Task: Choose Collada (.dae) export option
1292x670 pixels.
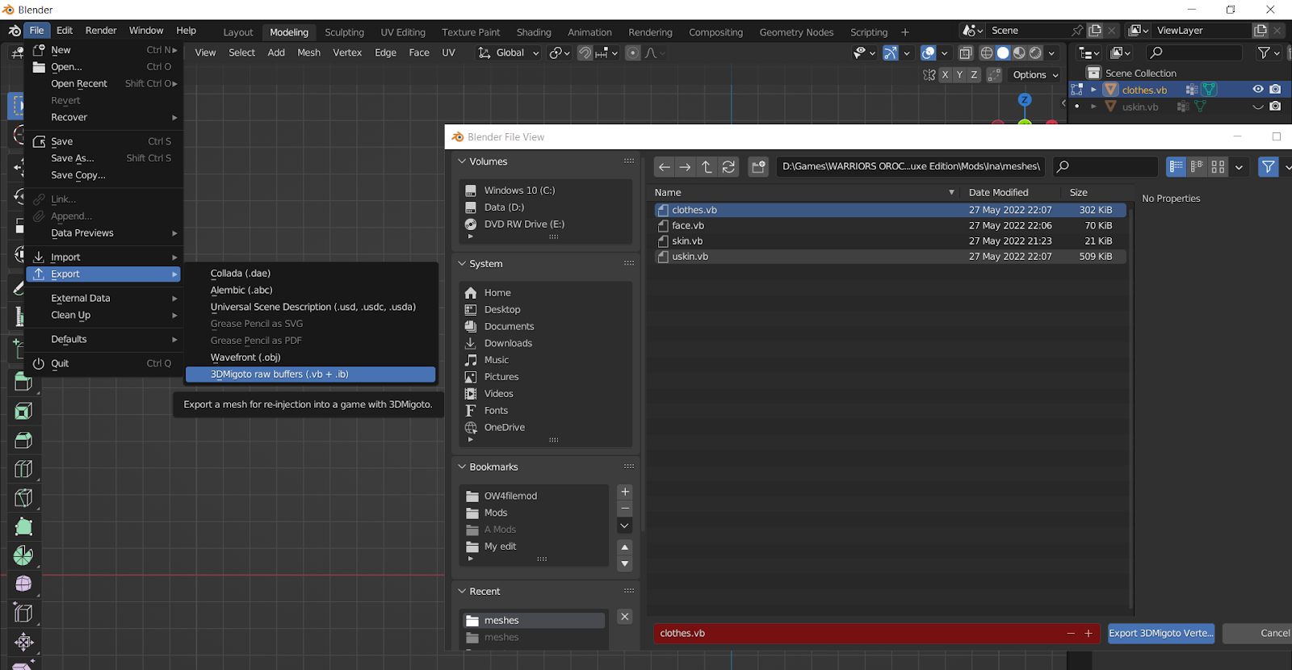Action: click(310, 274)
